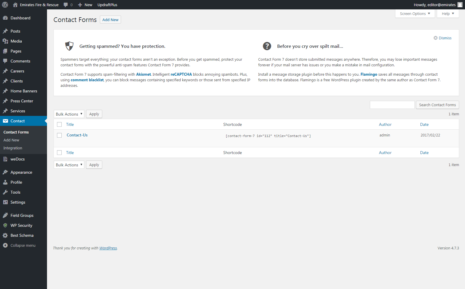Screen dimensions: 465x289
Task: Toggle select-all checkbox in table header
Action: (59, 124)
